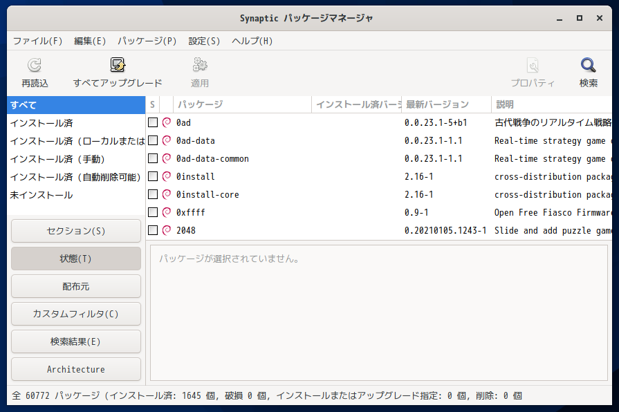This screenshot has height=412, width=619.
Task: Select インストール済 (手動) filter
Action: pos(76,159)
